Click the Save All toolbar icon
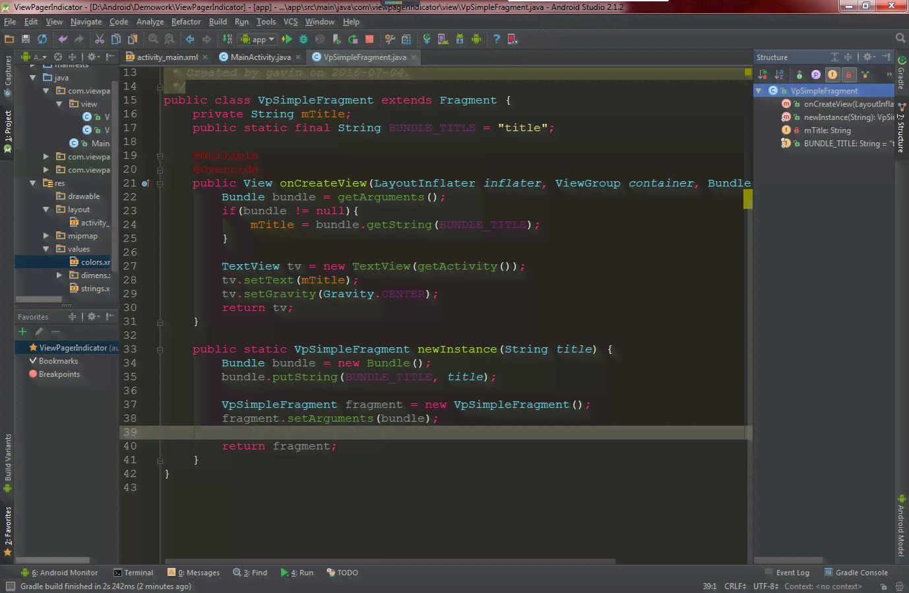The image size is (909, 593). pos(26,40)
